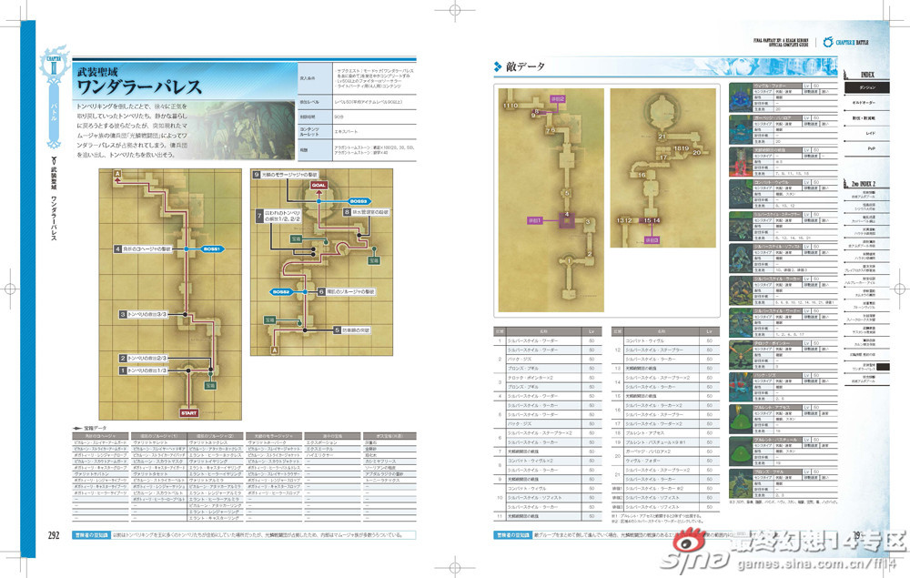910x578 pixels.
Task: Open the ブロンズ・ブギル enemy thumbnail
Action: pos(741,484)
